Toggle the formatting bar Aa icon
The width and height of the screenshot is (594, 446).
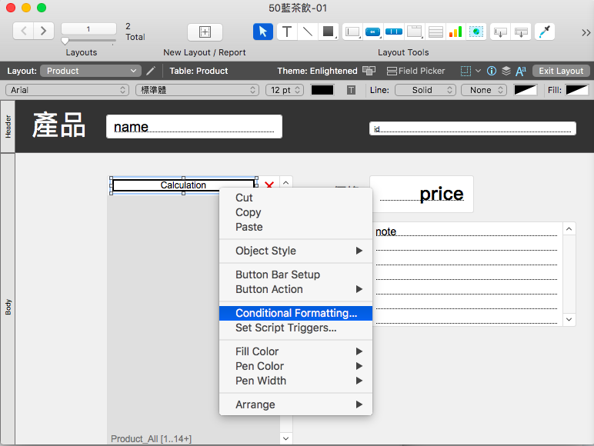(520, 71)
